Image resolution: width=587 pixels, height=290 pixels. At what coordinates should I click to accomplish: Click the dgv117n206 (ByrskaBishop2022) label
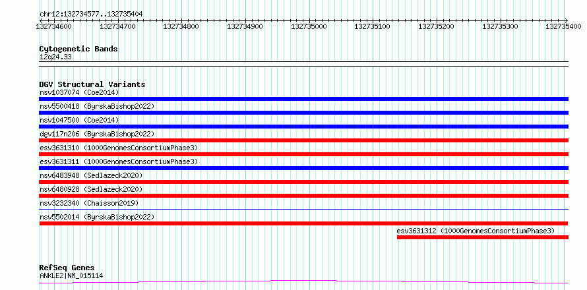[x=97, y=134]
